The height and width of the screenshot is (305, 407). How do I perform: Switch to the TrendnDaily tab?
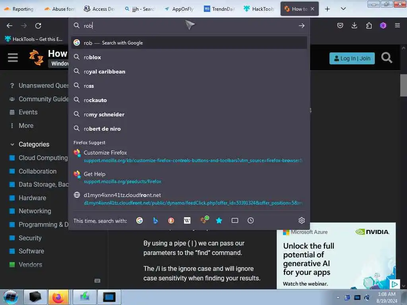click(219, 9)
